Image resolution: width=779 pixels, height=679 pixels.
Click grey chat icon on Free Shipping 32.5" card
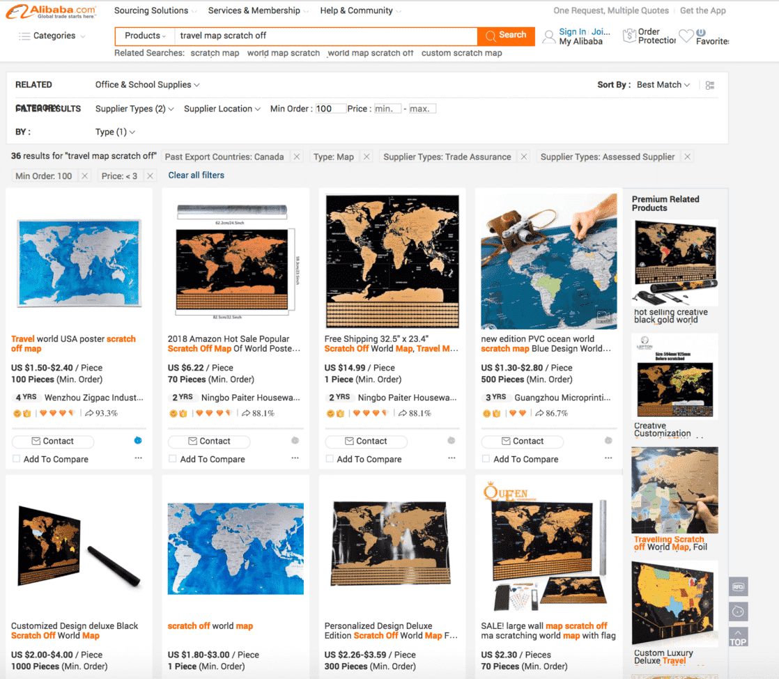pos(452,441)
